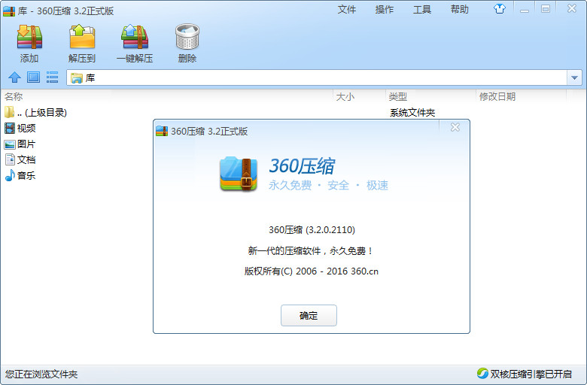
Task: Click the 文档 documents library icon
Action: pyautogui.click(x=10, y=159)
